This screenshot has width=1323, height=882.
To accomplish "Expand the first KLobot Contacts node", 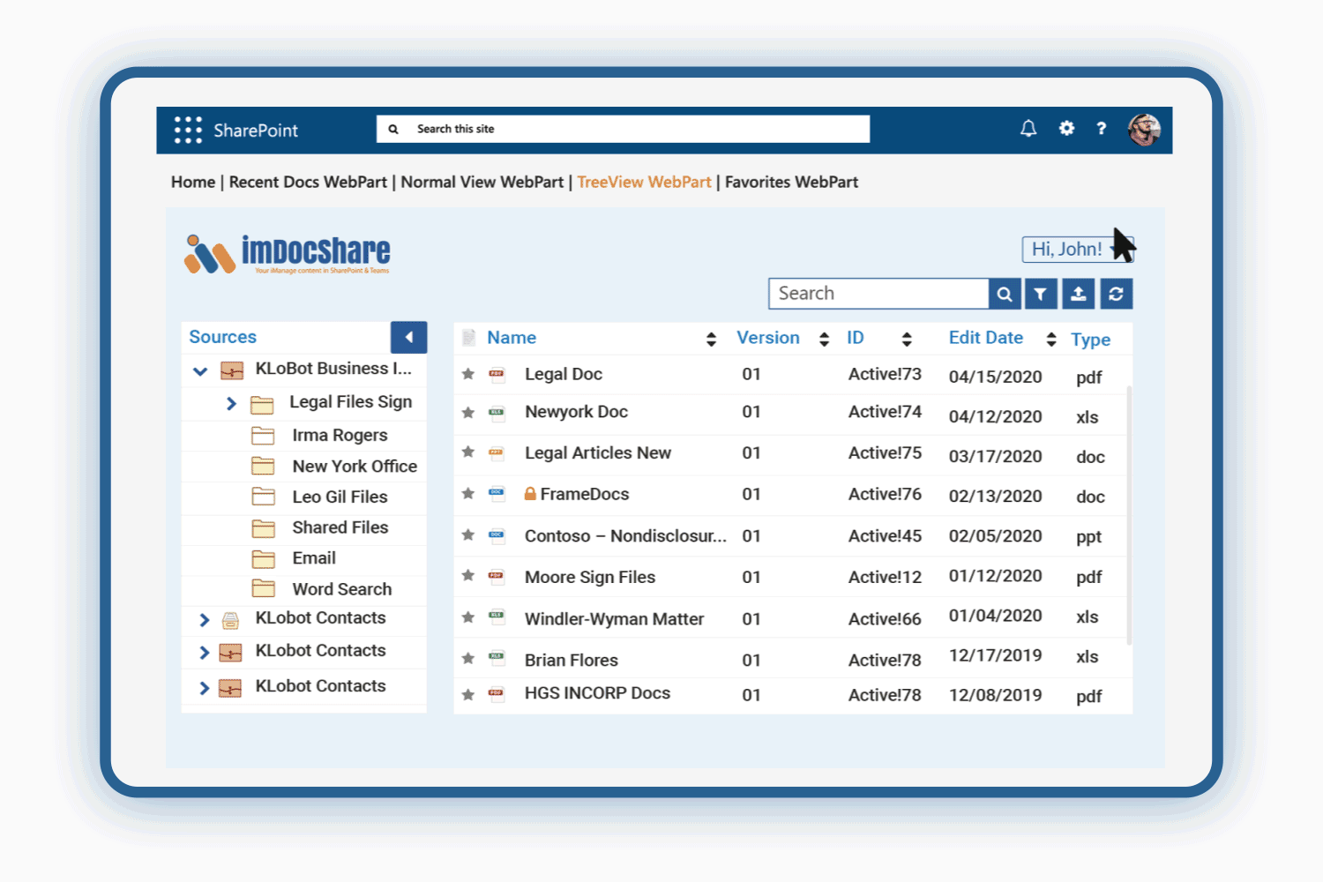I will (205, 620).
